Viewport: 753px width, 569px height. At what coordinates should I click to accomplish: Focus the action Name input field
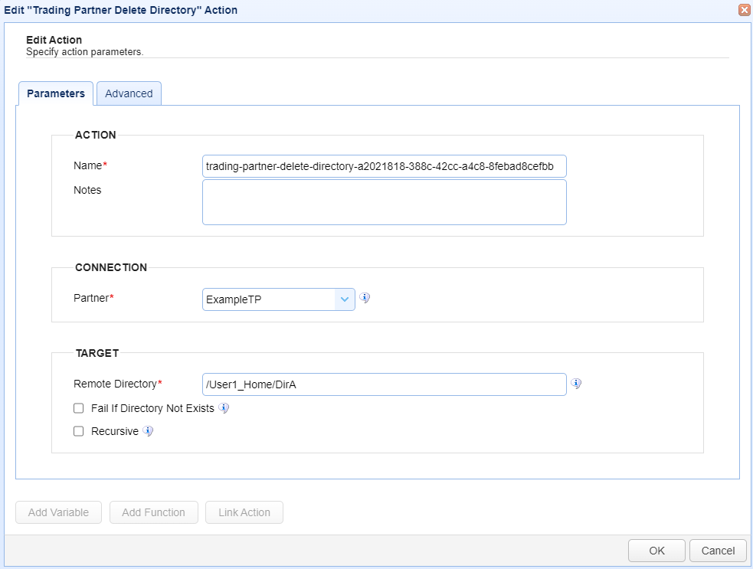pos(385,166)
